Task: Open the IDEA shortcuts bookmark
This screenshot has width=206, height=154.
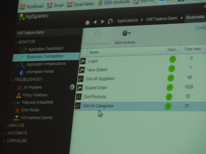Action: coord(114,3)
